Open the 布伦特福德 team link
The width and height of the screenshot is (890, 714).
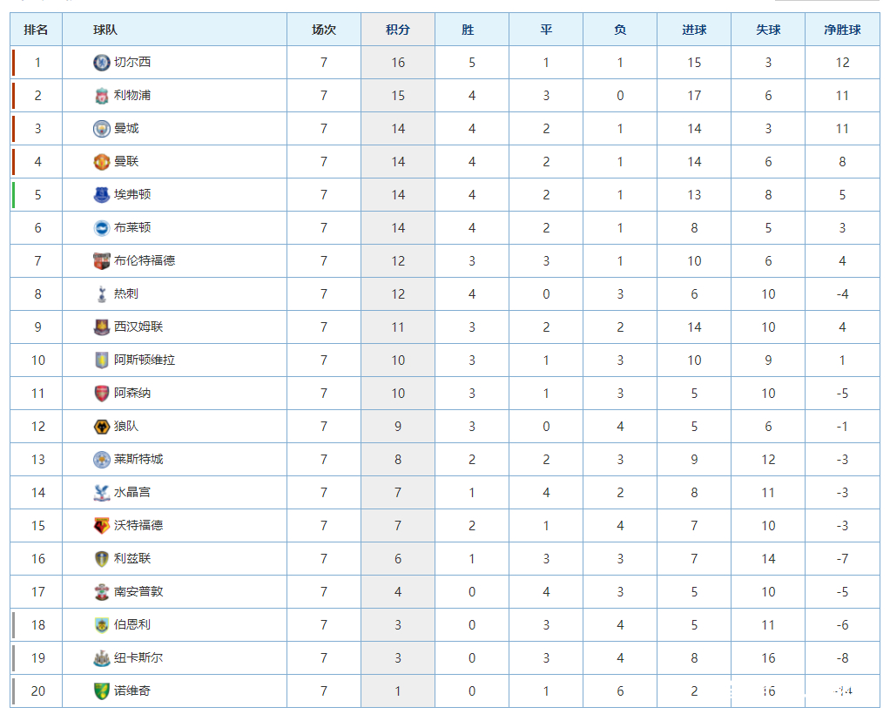[x=145, y=260]
